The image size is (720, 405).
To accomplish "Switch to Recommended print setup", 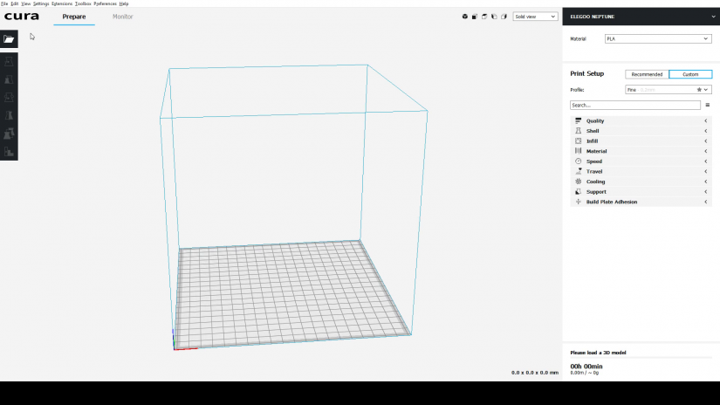I will [x=647, y=74].
